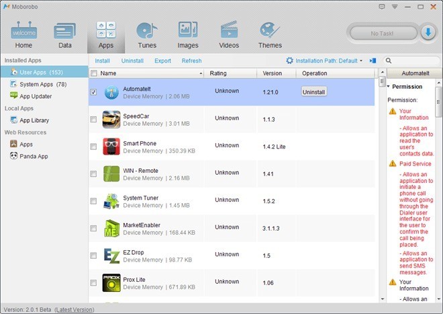
Task: Click the SpeedCar app icon
Action: [x=111, y=119]
